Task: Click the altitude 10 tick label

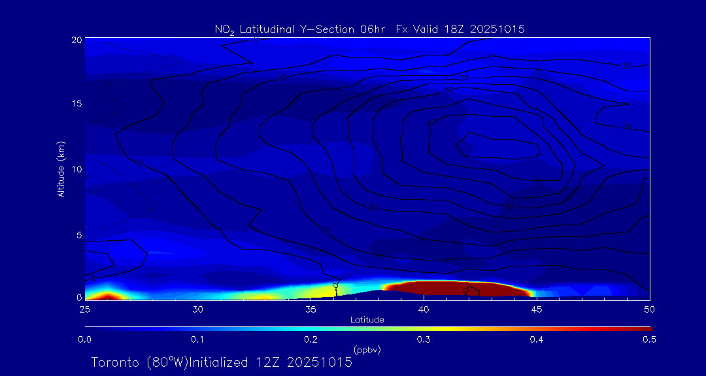Action: tap(76, 169)
